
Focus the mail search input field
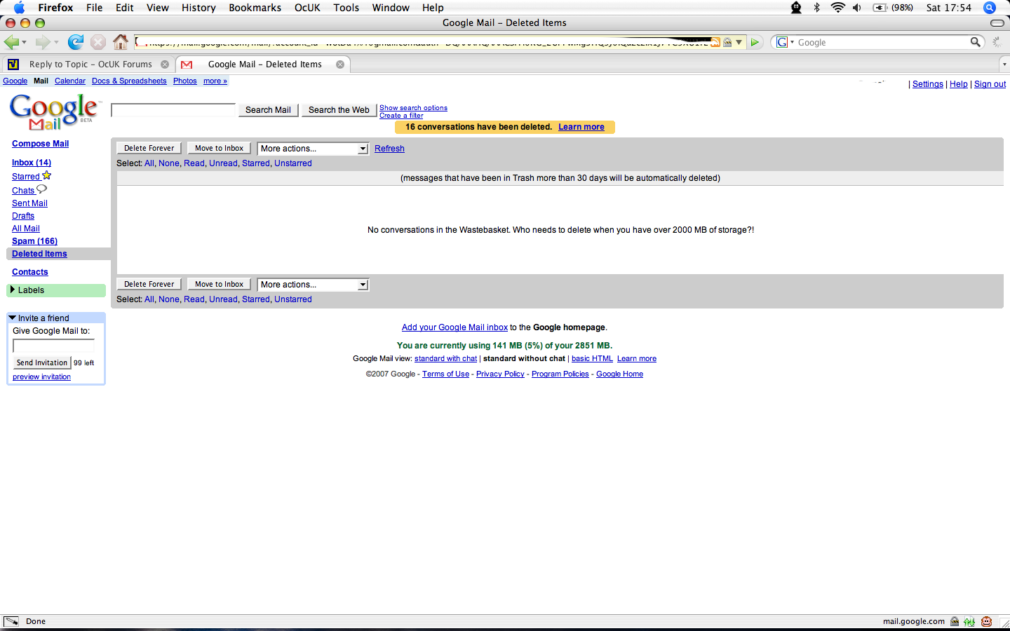pos(173,110)
